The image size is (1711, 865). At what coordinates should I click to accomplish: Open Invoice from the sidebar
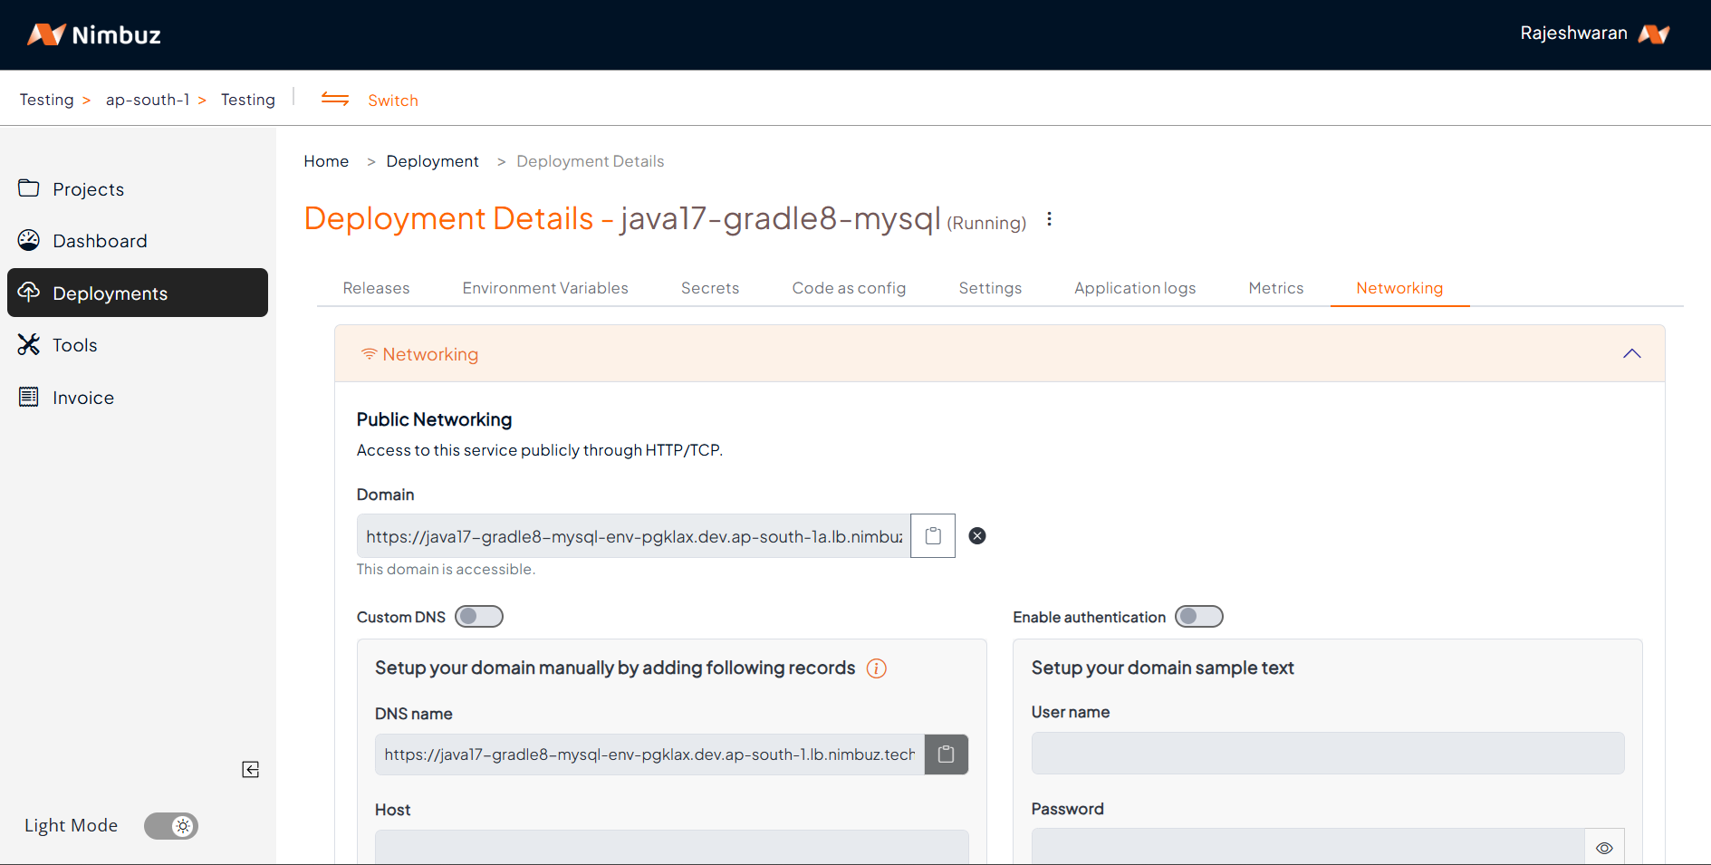point(82,398)
